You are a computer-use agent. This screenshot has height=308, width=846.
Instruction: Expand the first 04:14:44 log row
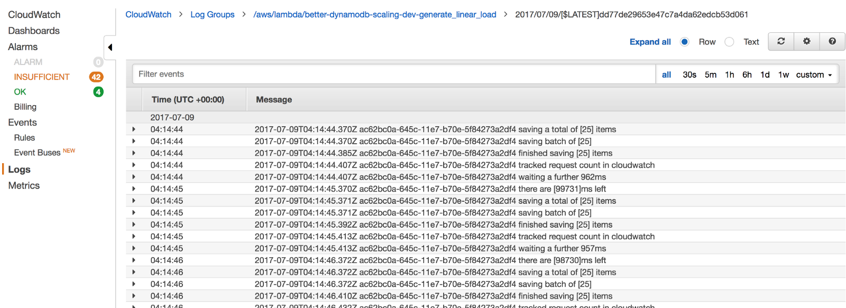pyautogui.click(x=134, y=129)
